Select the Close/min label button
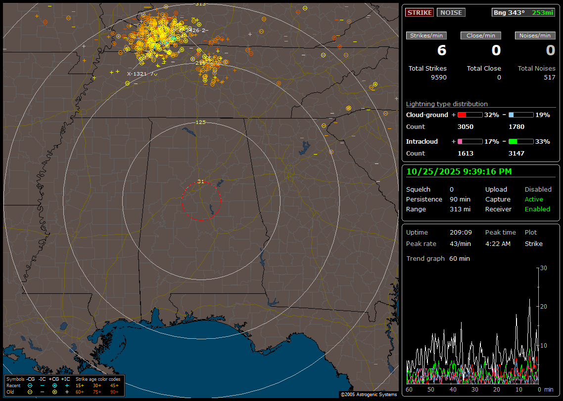This screenshot has height=401, width=563. [x=481, y=36]
